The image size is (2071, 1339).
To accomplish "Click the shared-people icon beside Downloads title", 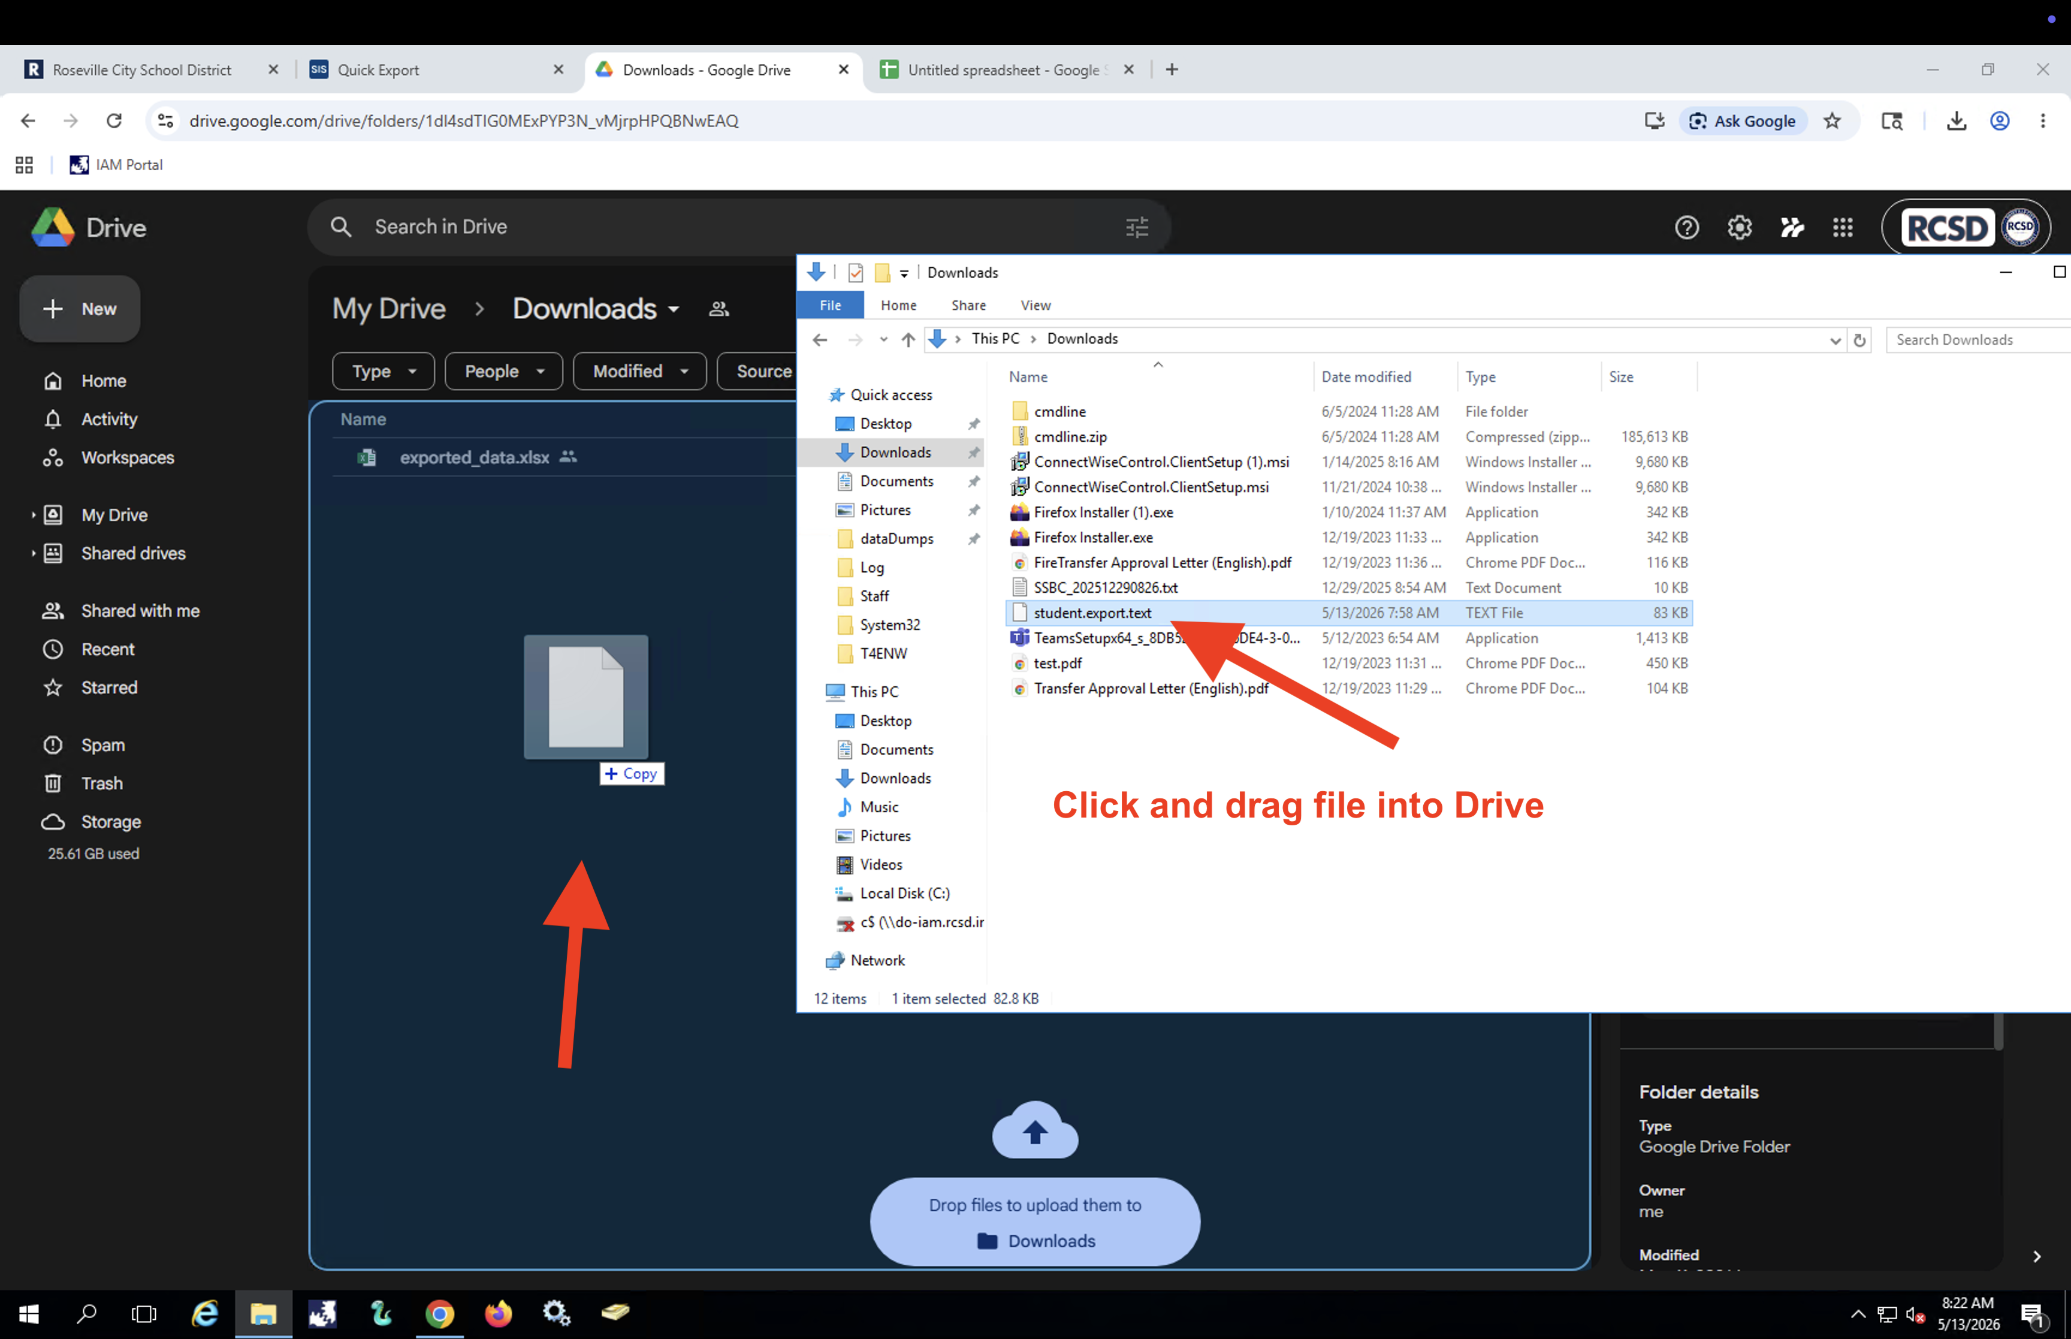I will [718, 309].
